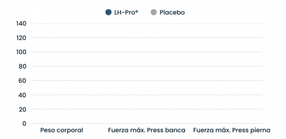
Task: Click the 120 y-axis tick label
Action: pos(21,38)
